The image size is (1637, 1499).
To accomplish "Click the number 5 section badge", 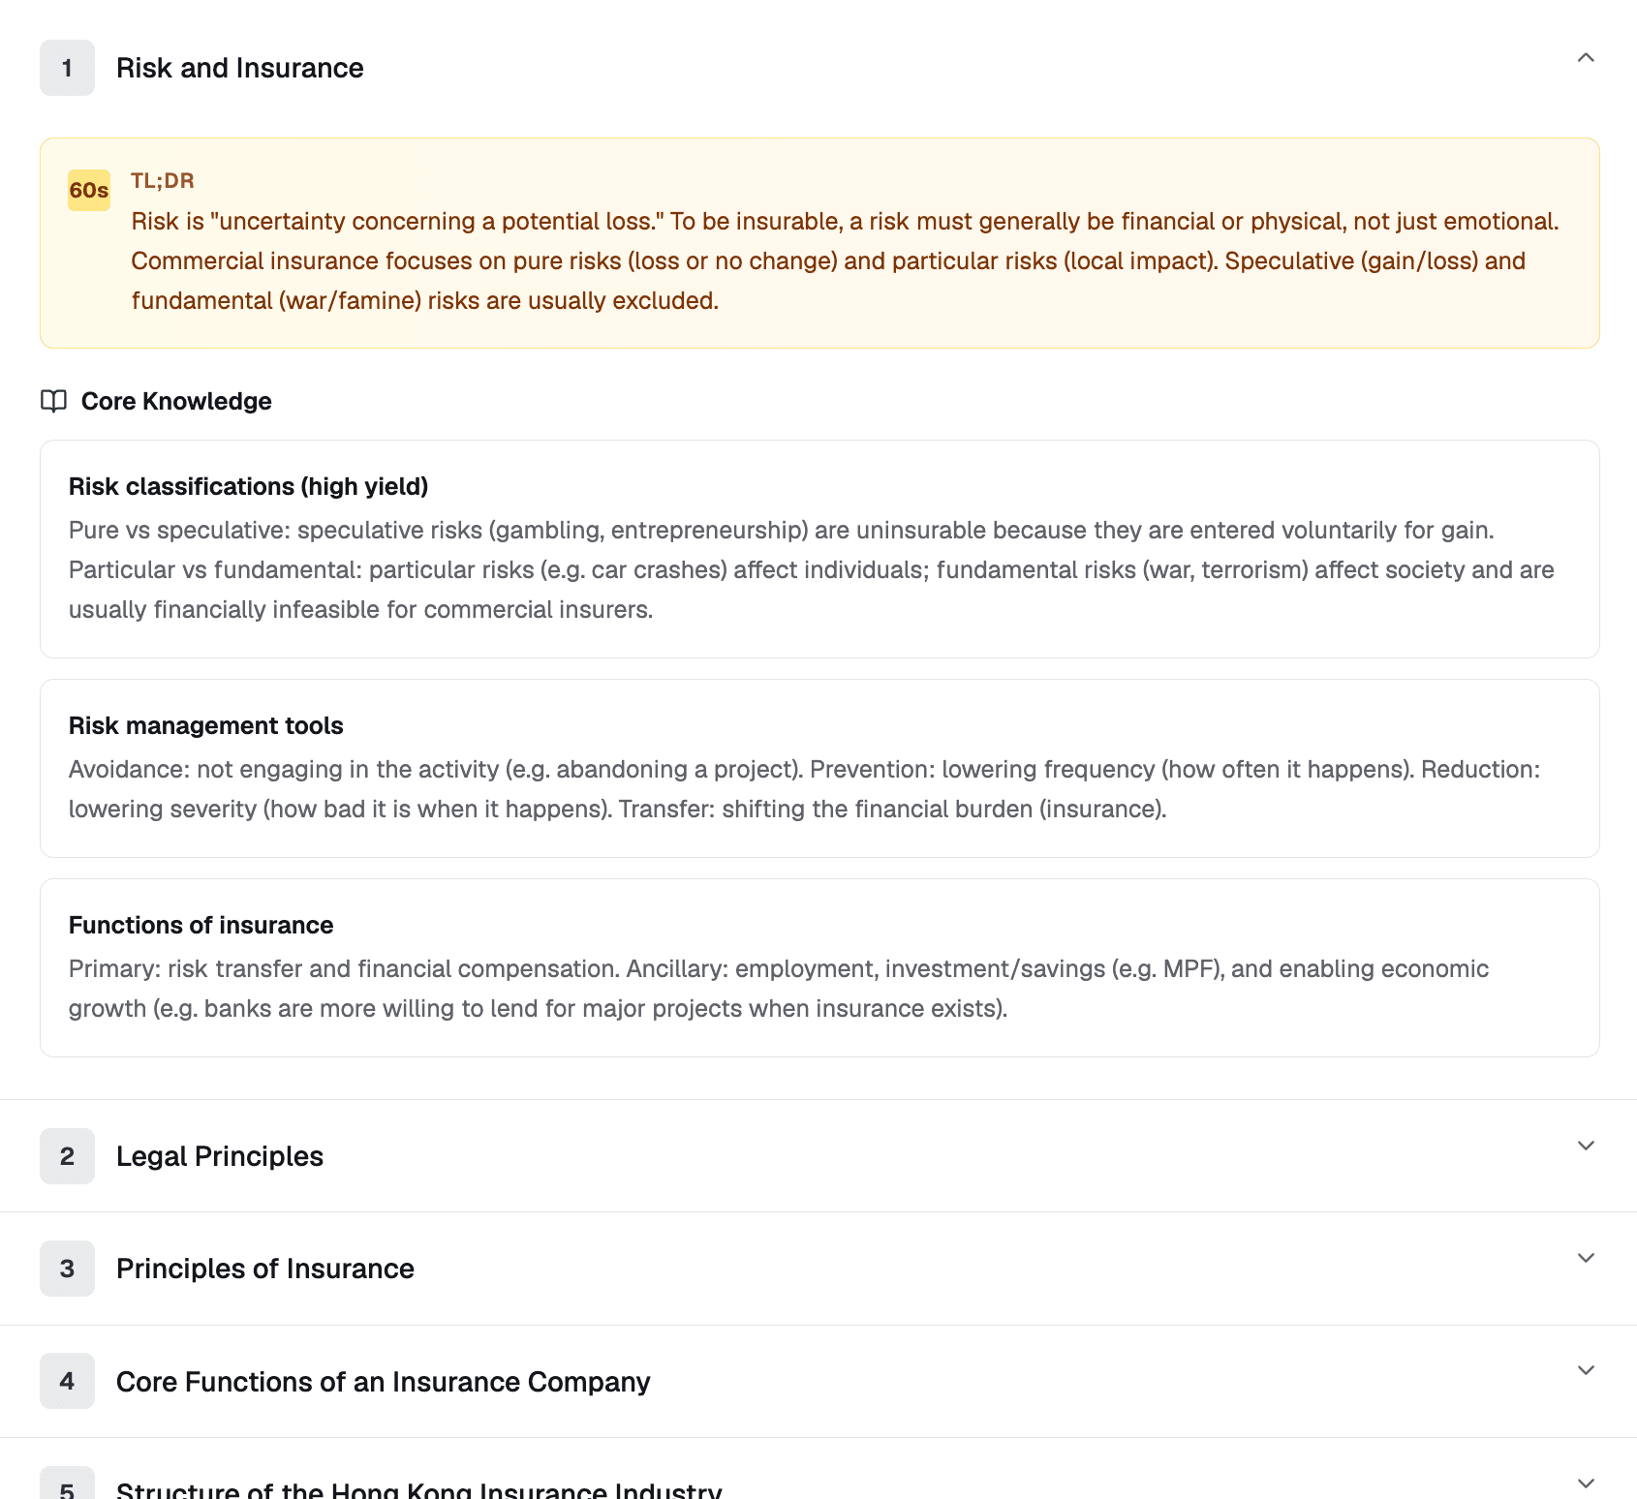I will (x=67, y=1487).
